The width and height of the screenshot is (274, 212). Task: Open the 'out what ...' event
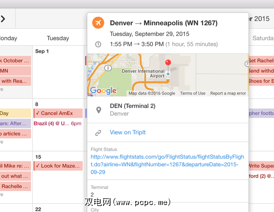click(x=15, y=176)
